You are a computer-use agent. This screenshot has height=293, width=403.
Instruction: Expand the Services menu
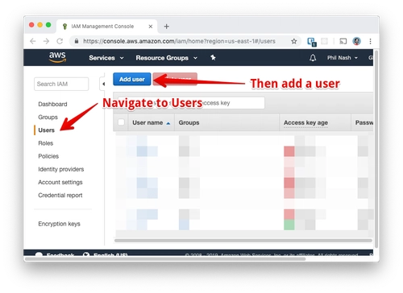coord(106,58)
